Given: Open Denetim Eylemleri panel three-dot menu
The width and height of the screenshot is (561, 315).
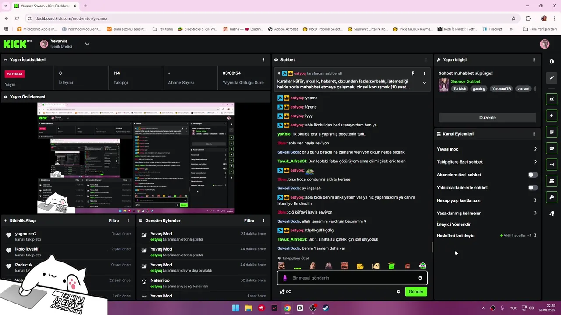Looking at the screenshot, I should pos(263,220).
